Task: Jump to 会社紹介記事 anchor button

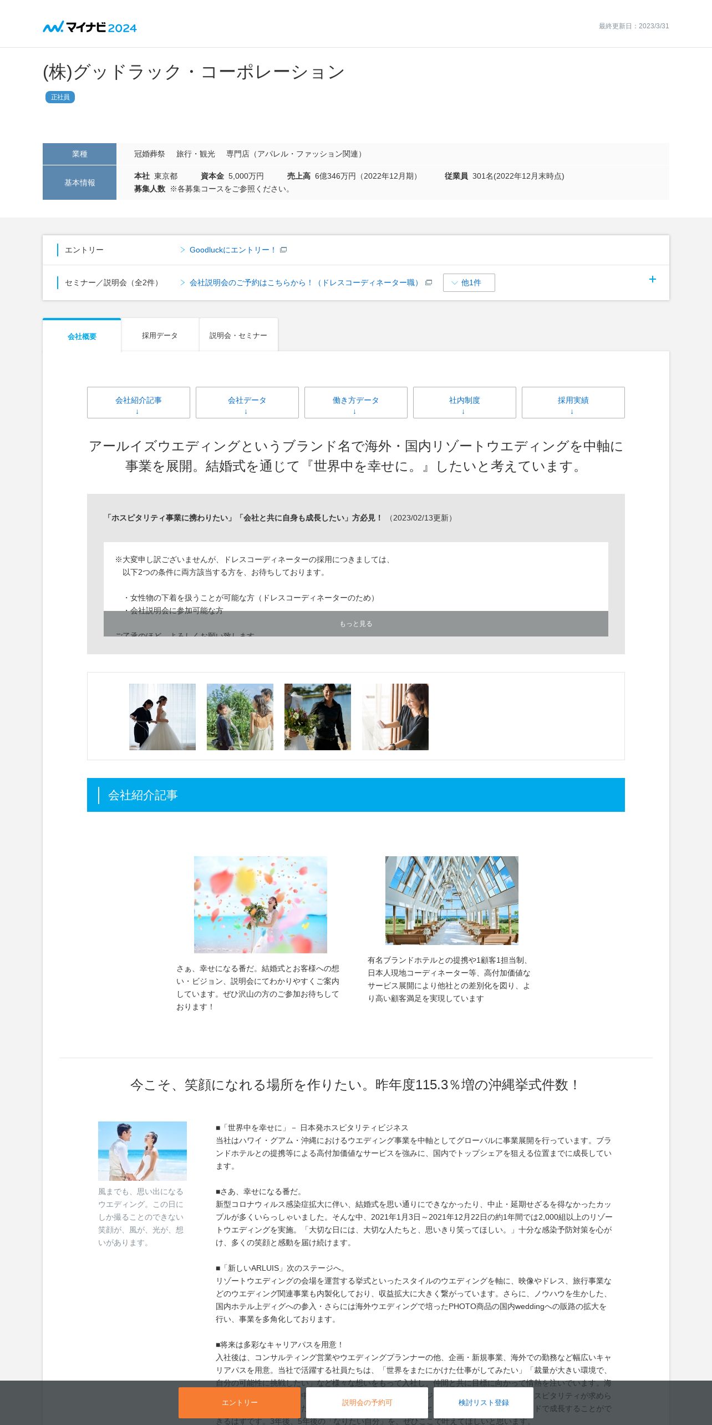Action: (x=139, y=403)
